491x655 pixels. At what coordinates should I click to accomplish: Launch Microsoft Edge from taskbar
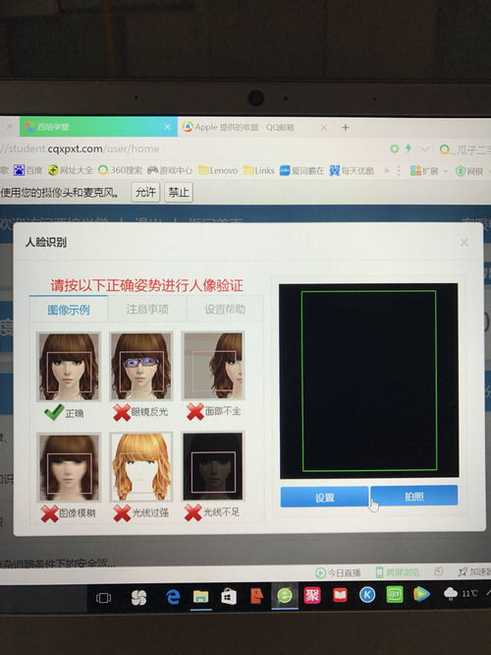pos(172,597)
